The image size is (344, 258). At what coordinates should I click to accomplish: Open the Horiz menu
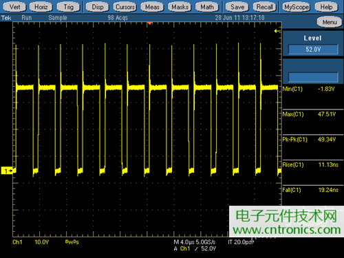[x=41, y=7]
